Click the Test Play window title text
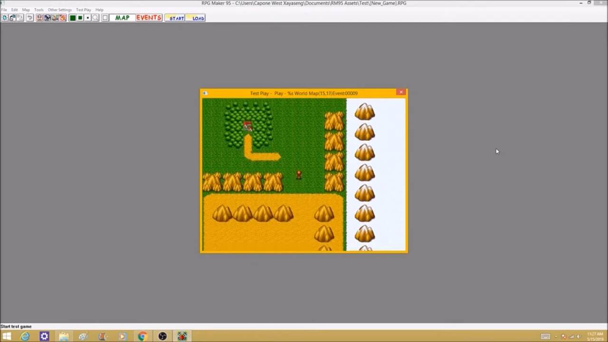This screenshot has height=342, width=608. point(304,93)
